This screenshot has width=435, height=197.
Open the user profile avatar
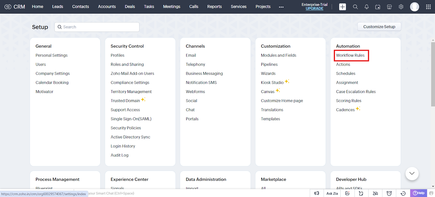pos(415,7)
